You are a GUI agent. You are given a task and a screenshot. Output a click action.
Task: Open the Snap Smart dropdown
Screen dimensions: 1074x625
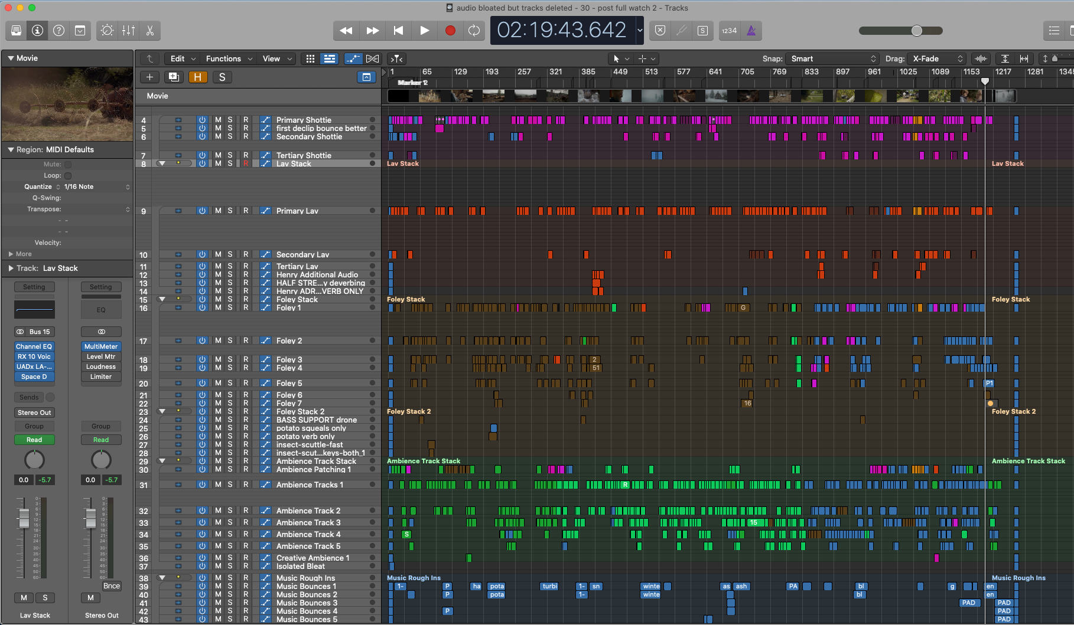point(833,58)
